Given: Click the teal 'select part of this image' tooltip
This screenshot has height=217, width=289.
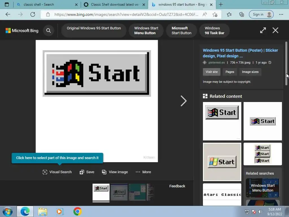Looking at the screenshot, I should coord(57,158).
